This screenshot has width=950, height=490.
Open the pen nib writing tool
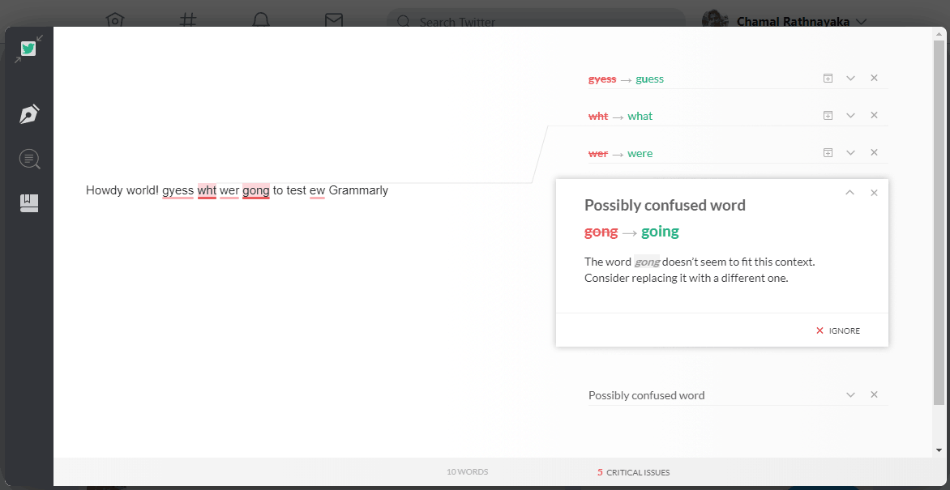click(x=29, y=114)
